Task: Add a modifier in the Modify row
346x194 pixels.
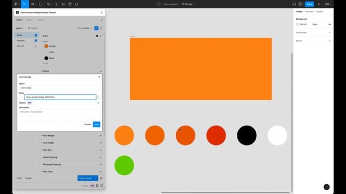Action: 98,103
